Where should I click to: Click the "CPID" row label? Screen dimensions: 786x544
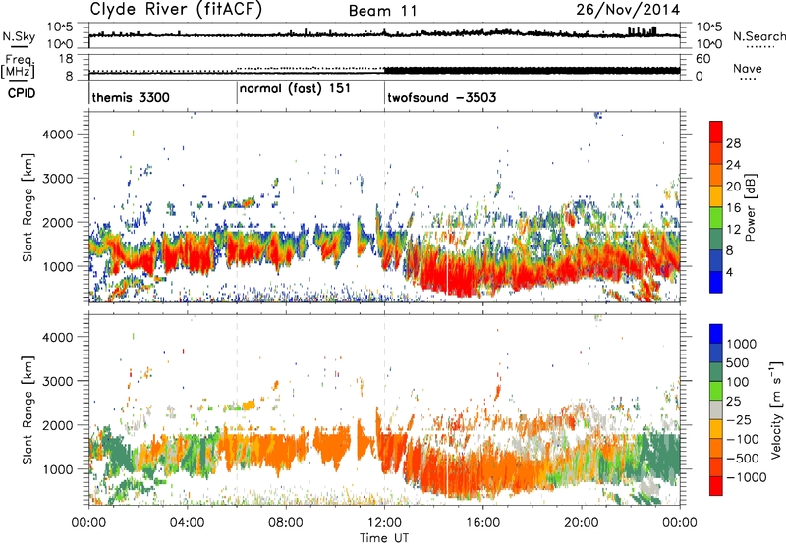(22, 93)
